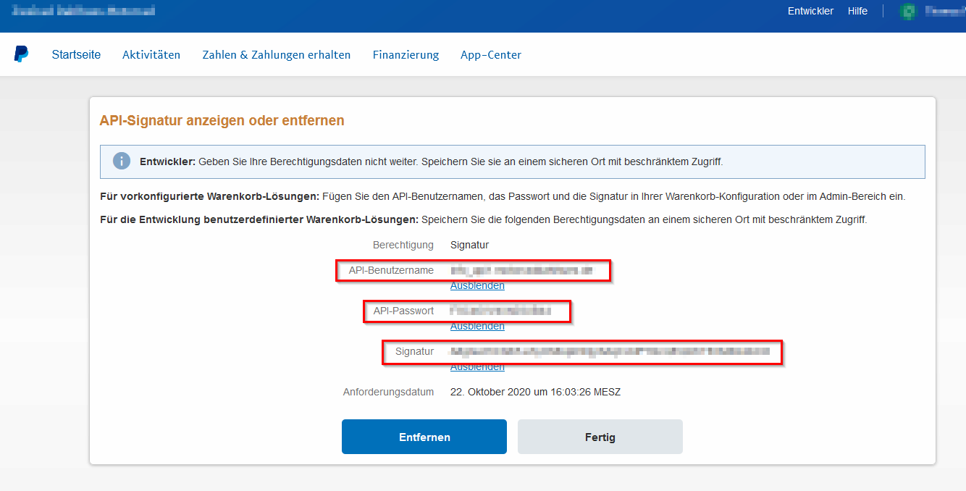
Task: Hide the Signatur via Ausblenden
Action: [x=477, y=366]
